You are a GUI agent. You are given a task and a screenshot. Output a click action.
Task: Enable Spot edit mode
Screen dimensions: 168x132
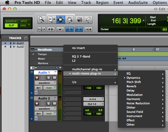pos(24,21)
